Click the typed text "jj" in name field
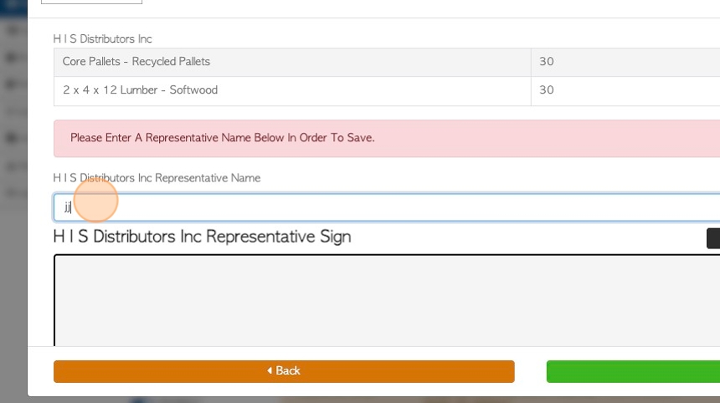Viewport: 720px width, 403px height. coord(68,207)
